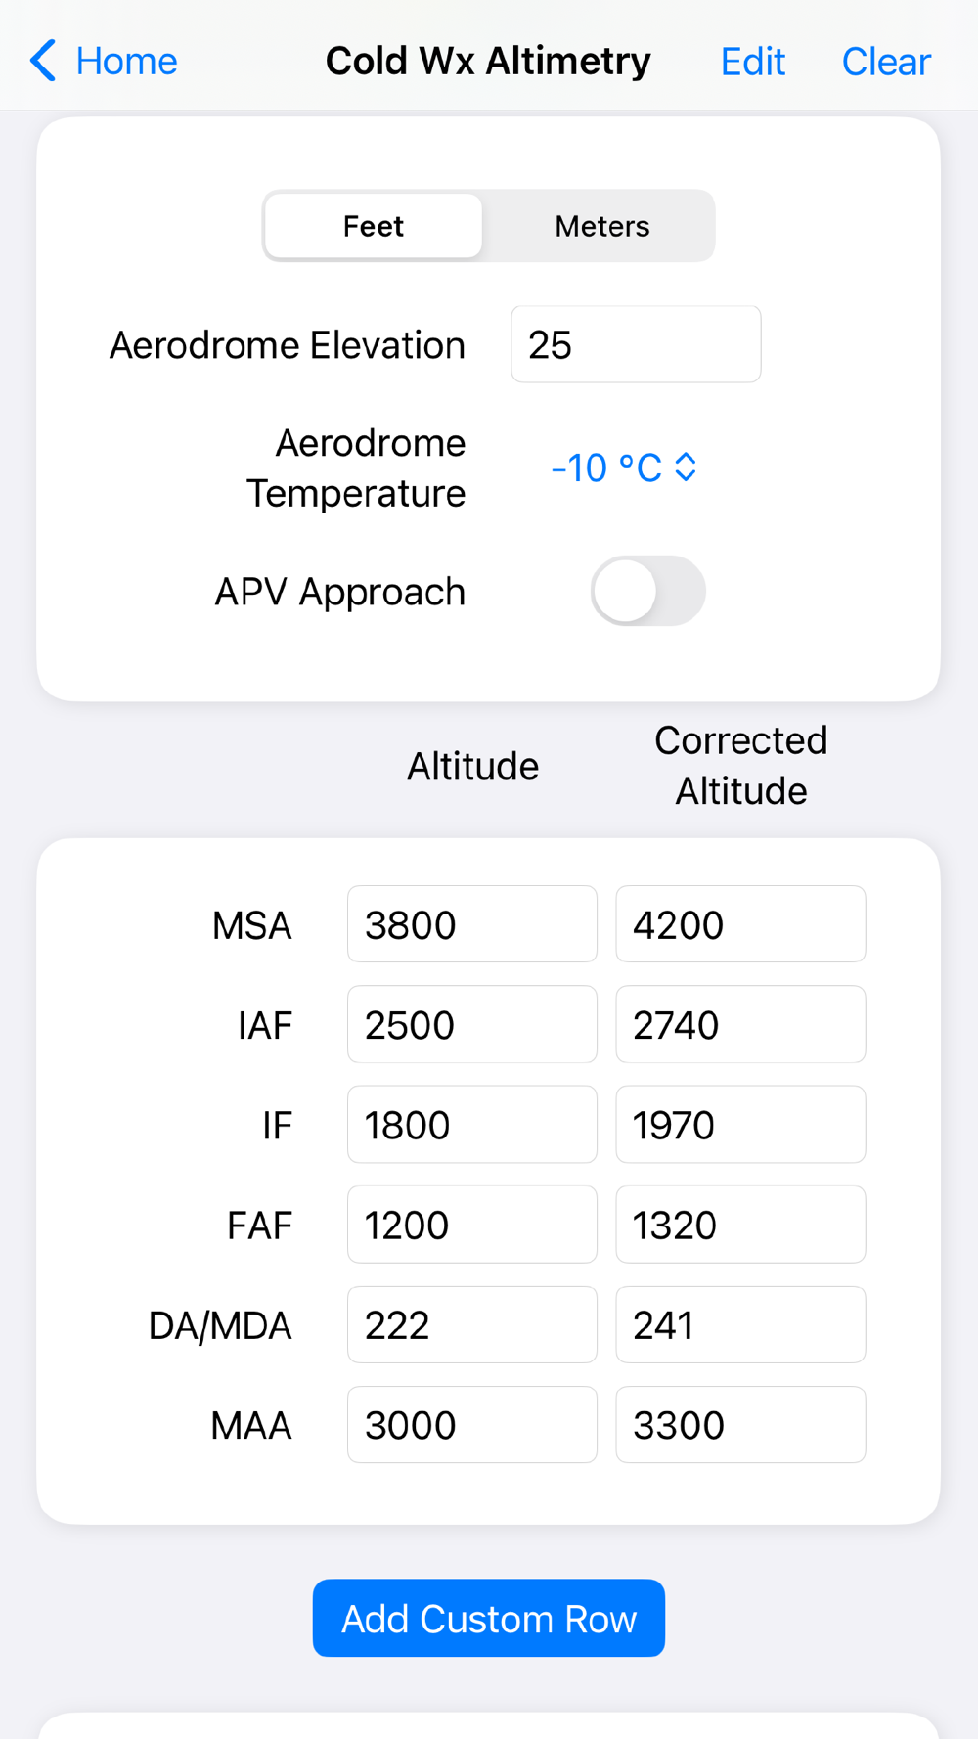Viewport: 978px width, 1739px height.
Task: Tap the FAF altitude field 1200
Action: pyautogui.click(x=472, y=1225)
